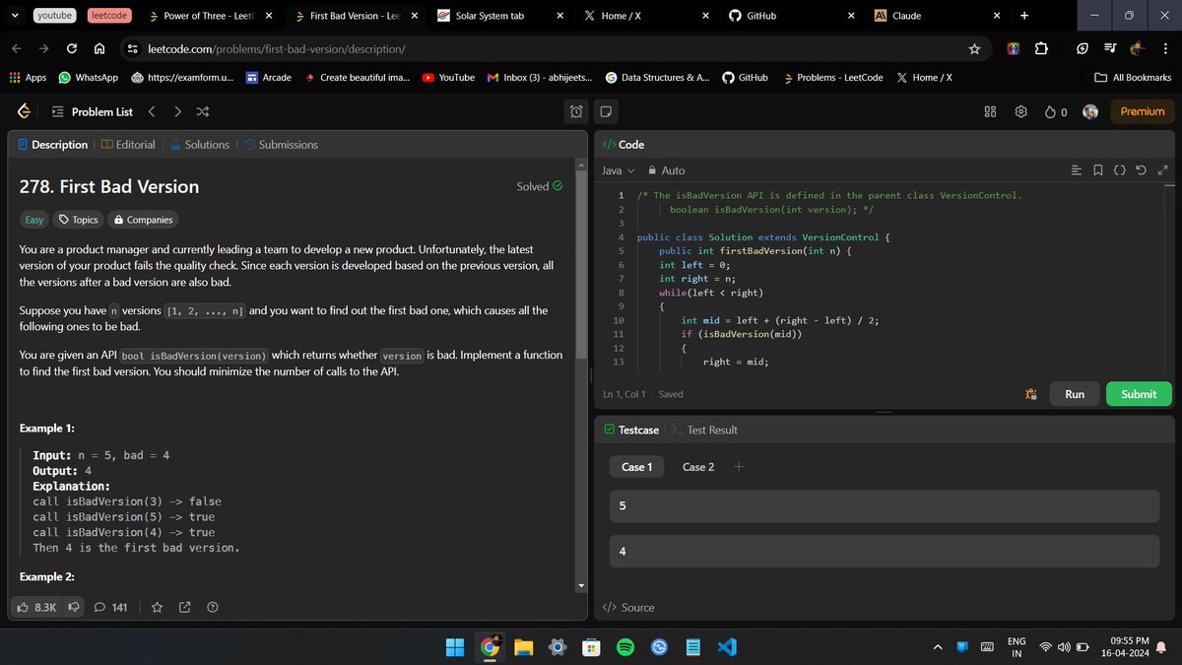Open the feedback question mark icon

pyautogui.click(x=212, y=608)
